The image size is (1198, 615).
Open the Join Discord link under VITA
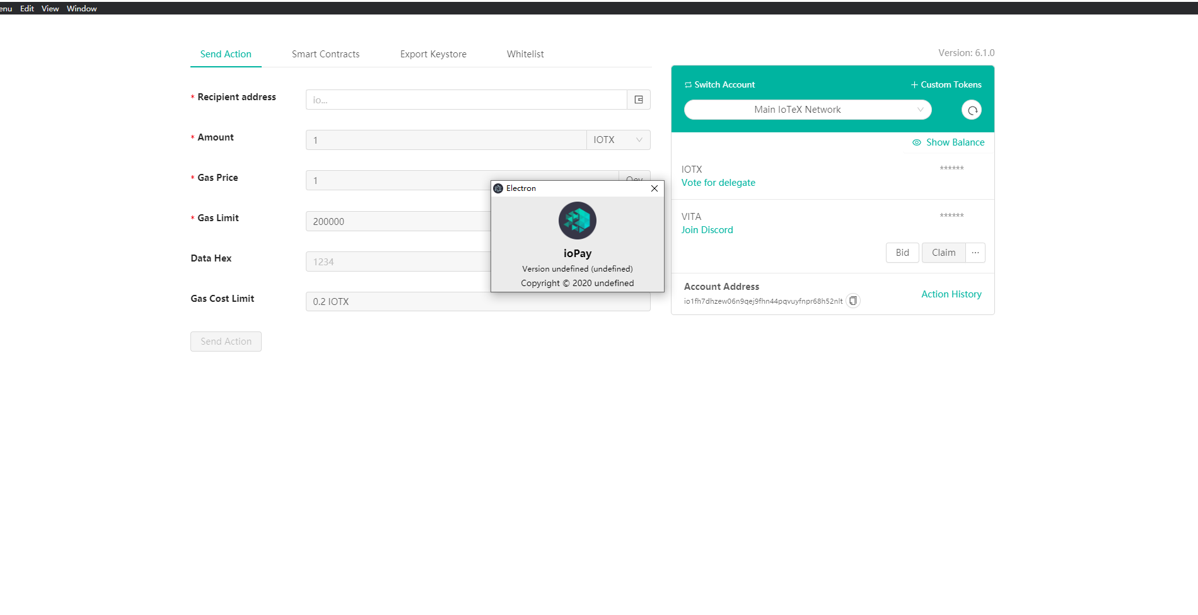[707, 229]
